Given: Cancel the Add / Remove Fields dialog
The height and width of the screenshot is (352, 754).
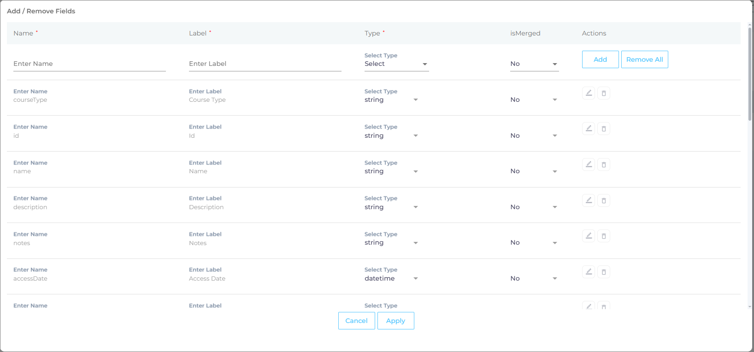Looking at the screenshot, I should 356,321.
